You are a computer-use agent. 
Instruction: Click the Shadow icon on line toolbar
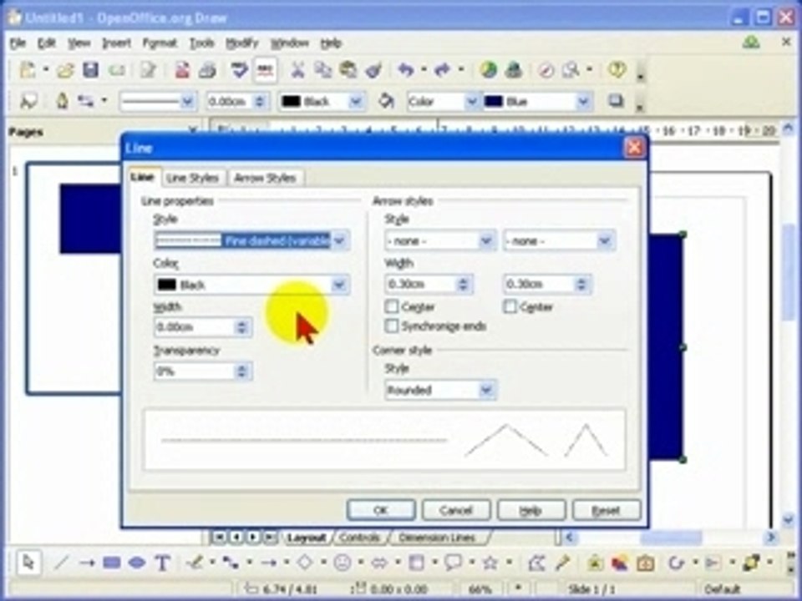[x=616, y=101]
